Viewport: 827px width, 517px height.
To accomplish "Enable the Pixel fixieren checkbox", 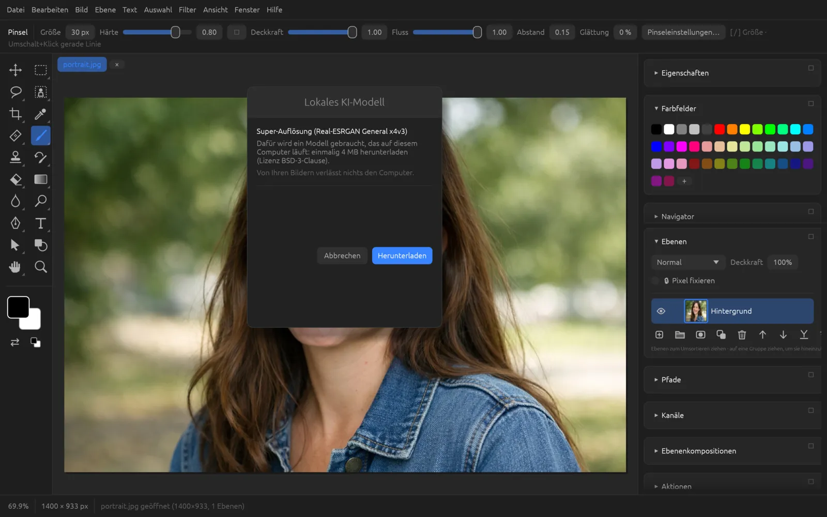I will 655,281.
